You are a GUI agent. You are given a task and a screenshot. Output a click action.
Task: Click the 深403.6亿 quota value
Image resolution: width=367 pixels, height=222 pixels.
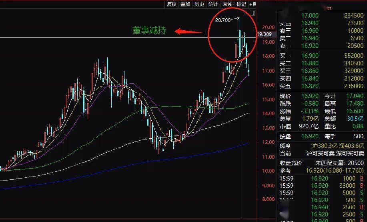349,146
